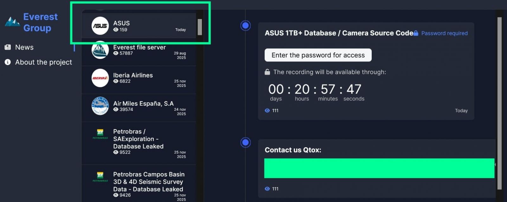Open the News menu item
Screen dimensions: 507x202
click(24, 47)
